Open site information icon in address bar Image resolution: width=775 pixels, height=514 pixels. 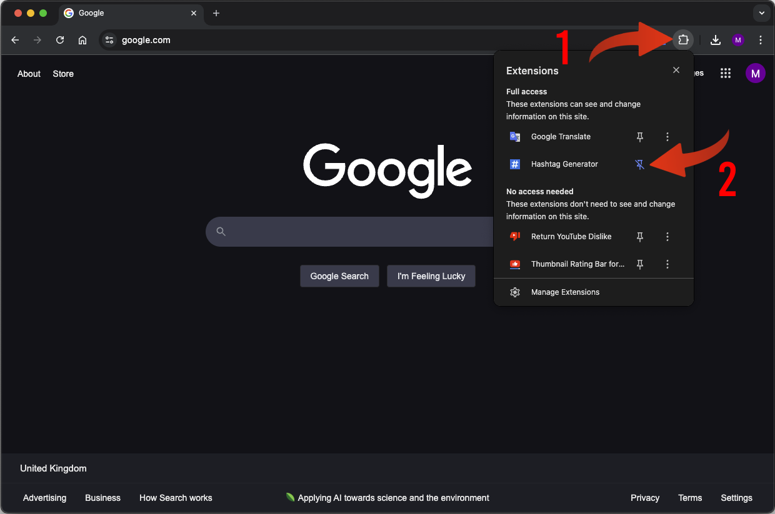(x=109, y=40)
